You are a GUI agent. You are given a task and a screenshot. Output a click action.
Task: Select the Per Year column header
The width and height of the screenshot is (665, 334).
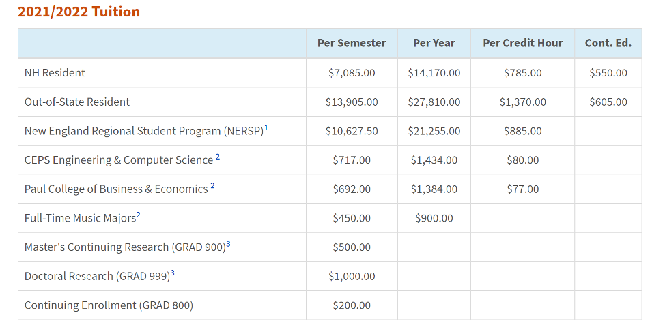[434, 43]
